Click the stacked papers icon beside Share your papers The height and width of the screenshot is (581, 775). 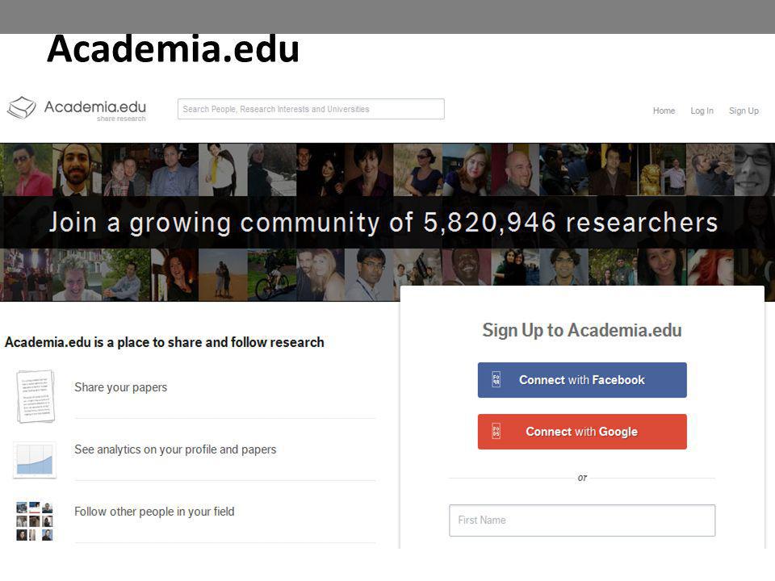click(x=35, y=396)
